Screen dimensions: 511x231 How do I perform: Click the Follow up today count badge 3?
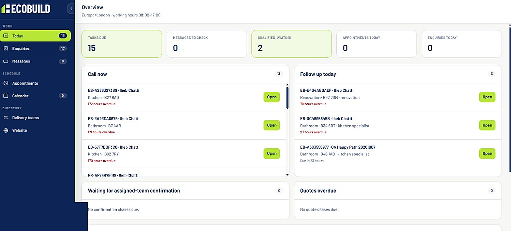491,74
